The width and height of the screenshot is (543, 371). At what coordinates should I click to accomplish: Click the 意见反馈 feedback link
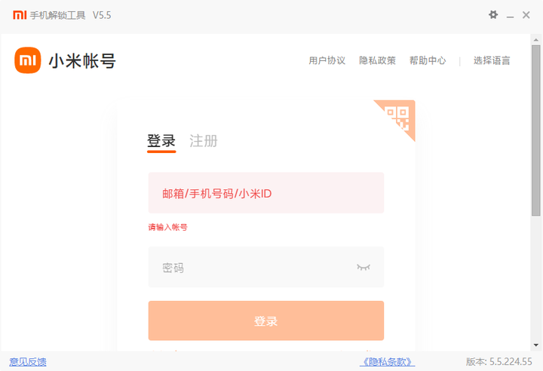click(x=28, y=362)
